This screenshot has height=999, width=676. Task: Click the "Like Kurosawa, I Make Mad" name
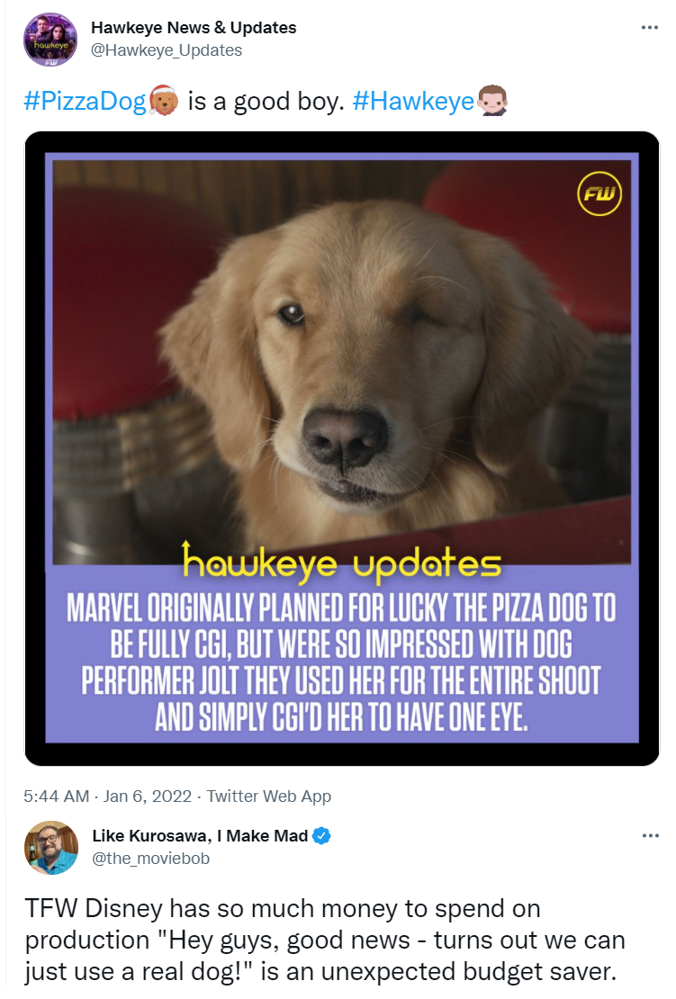pyautogui.click(x=200, y=836)
